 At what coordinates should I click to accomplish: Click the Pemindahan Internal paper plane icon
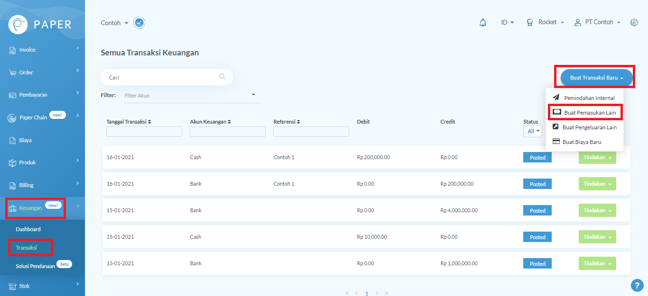point(556,98)
